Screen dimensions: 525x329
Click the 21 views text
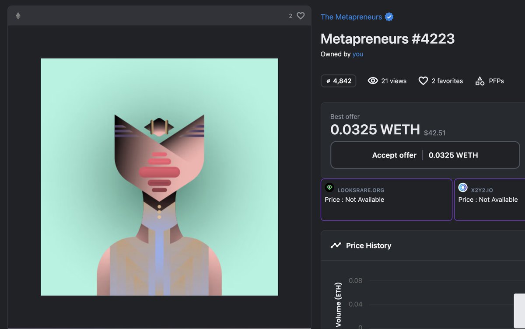(394, 81)
